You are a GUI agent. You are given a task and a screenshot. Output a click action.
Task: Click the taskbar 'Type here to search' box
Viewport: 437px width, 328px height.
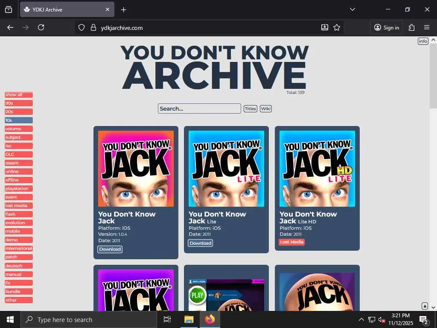(x=89, y=319)
